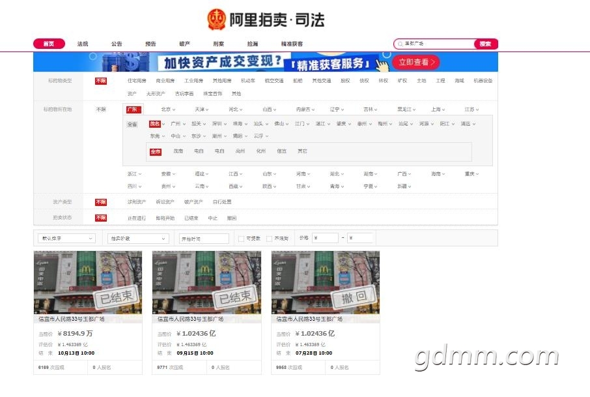Image resolution: width=590 pixels, height=397 pixels.
Task: Select the 全市 district option
Action: 156,152
